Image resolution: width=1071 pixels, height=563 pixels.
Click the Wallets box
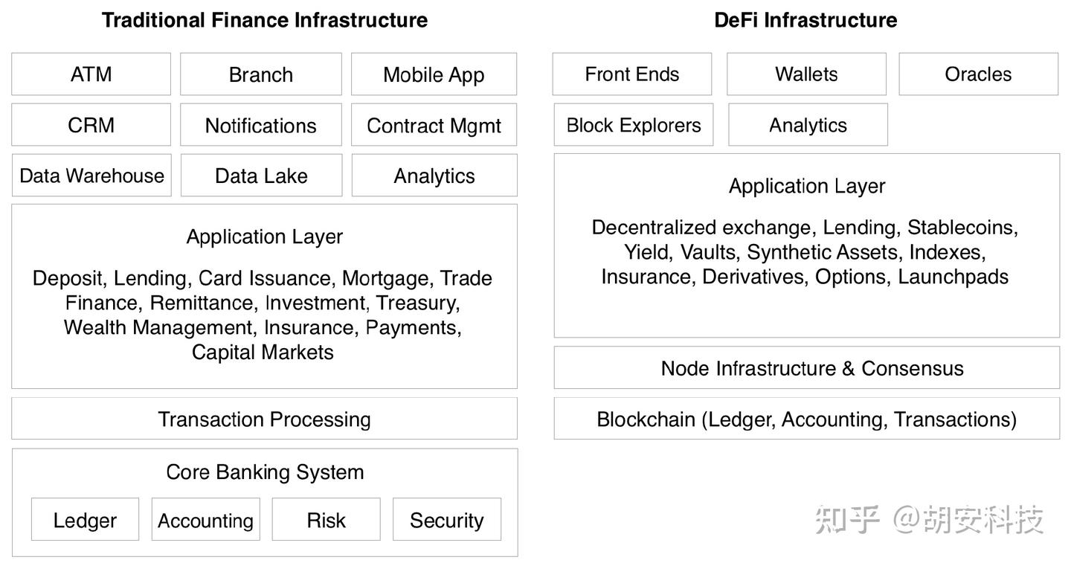806,74
